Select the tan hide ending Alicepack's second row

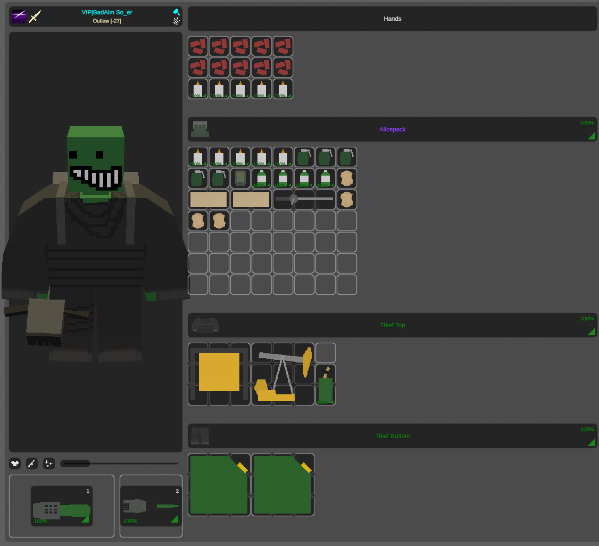tap(347, 178)
